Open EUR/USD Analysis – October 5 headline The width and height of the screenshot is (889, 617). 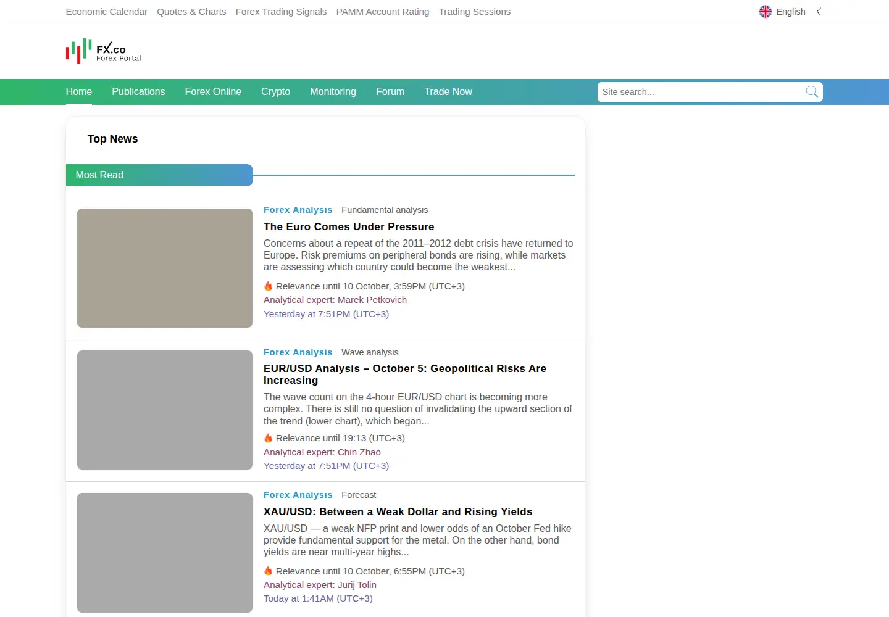pyautogui.click(x=405, y=375)
